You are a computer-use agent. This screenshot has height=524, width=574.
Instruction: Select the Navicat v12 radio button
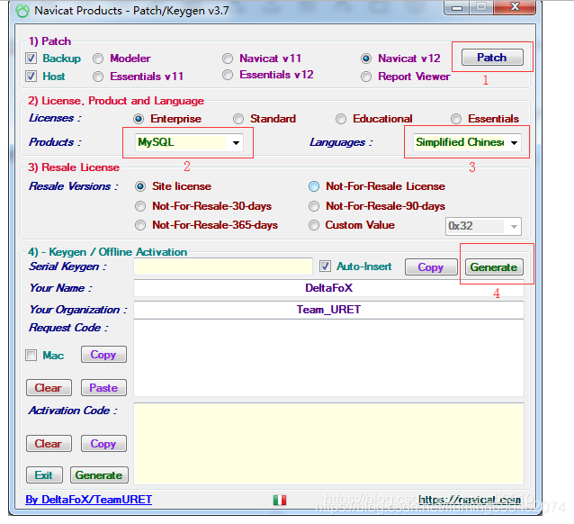(x=366, y=59)
